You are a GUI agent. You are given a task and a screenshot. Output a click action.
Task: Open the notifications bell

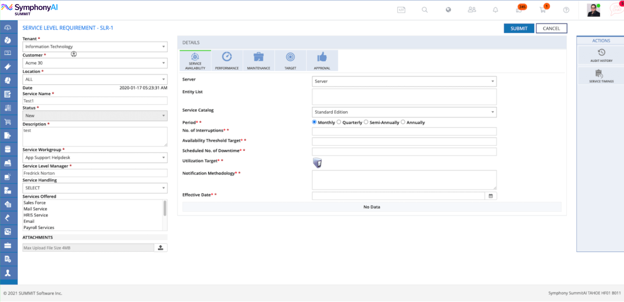point(496,10)
